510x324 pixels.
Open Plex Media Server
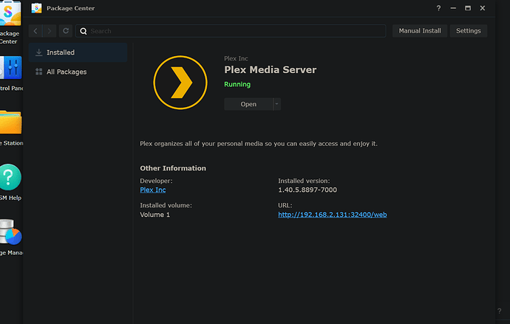pos(248,104)
